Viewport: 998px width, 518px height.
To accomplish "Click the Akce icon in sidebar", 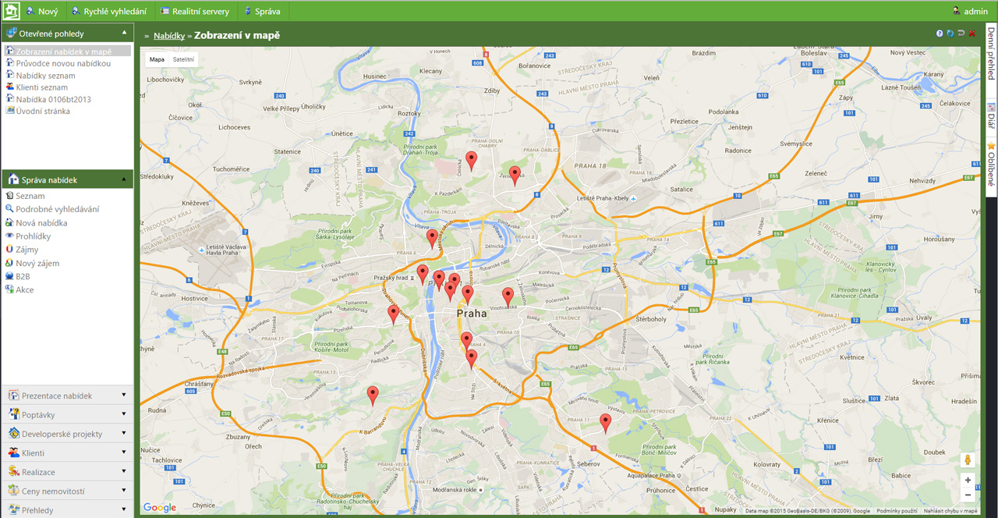I will tap(9, 289).
